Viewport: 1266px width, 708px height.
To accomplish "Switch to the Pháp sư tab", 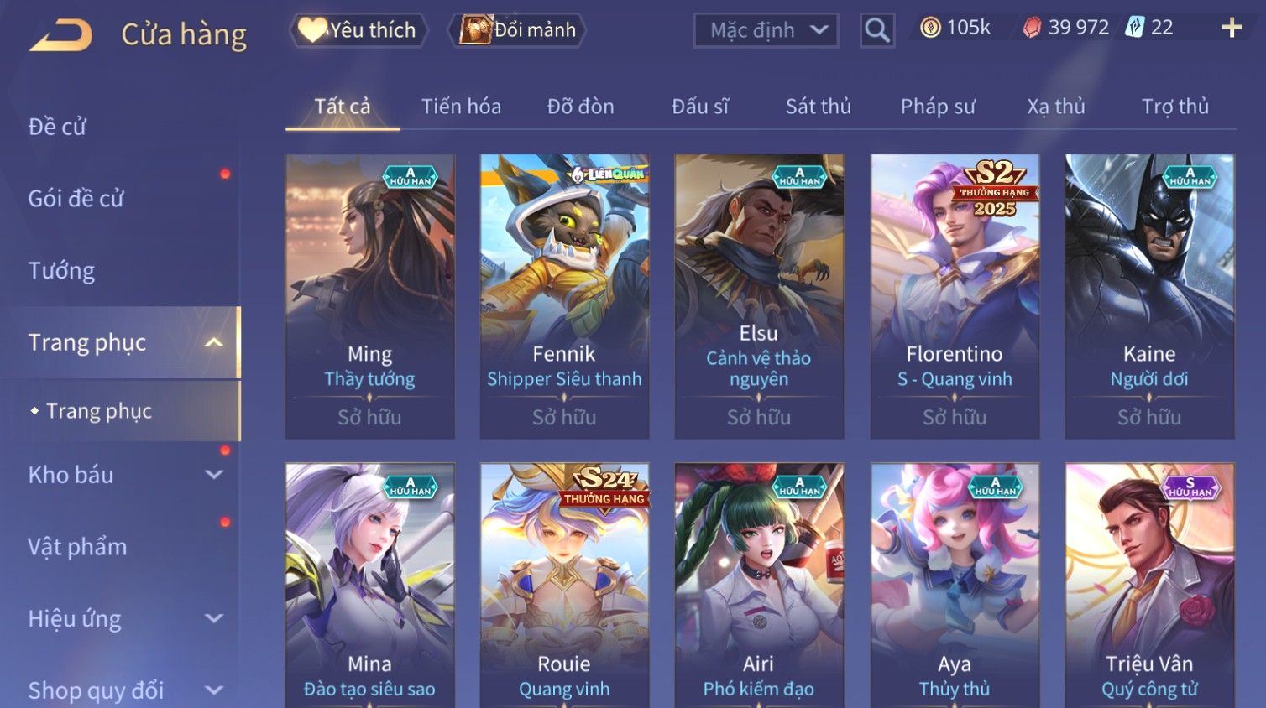I will [938, 107].
